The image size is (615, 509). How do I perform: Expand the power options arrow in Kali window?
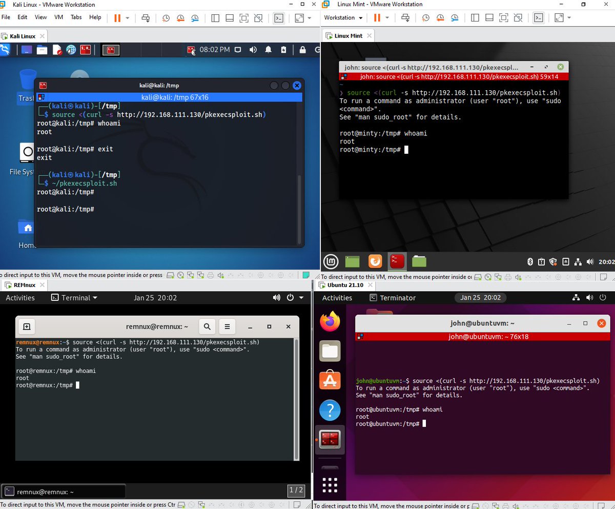point(127,18)
